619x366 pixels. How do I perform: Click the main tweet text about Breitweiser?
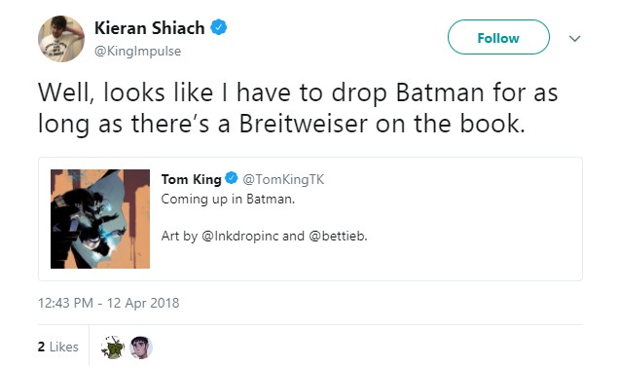(298, 108)
